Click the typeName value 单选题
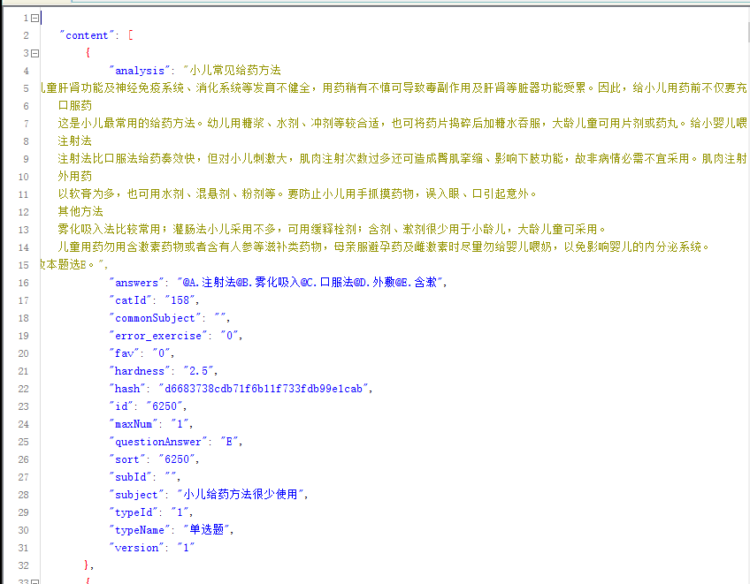The height and width of the screenshot is (584, 750). (207, 530)
